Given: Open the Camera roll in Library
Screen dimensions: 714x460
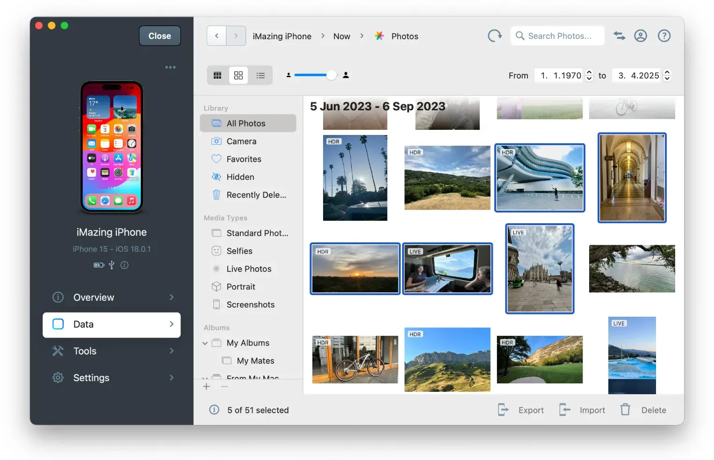Looking at the screenshot, I should click(x=241, y=141).
